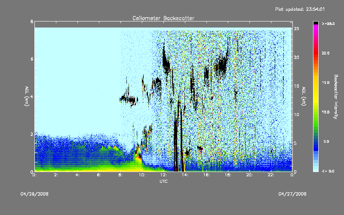Screen dimensions: 344x215
Task: Click the left axis tick label '8'
Action: click(x=32, y=21)
